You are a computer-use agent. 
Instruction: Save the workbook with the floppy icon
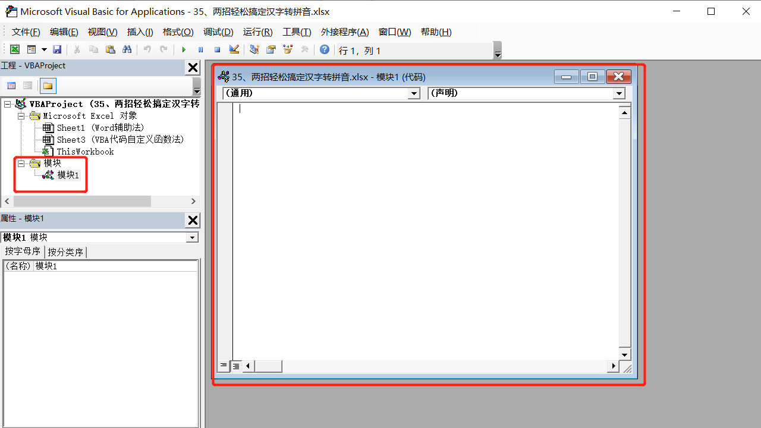click(57, 50)
